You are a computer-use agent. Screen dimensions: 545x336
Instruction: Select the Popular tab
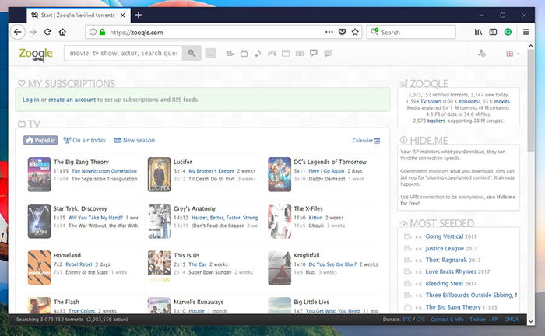[40, 141]
